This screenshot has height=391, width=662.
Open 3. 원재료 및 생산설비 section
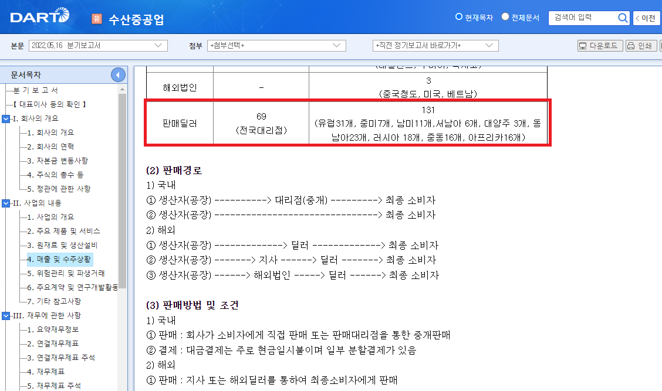pyautogui.click(x=62, y=245)
